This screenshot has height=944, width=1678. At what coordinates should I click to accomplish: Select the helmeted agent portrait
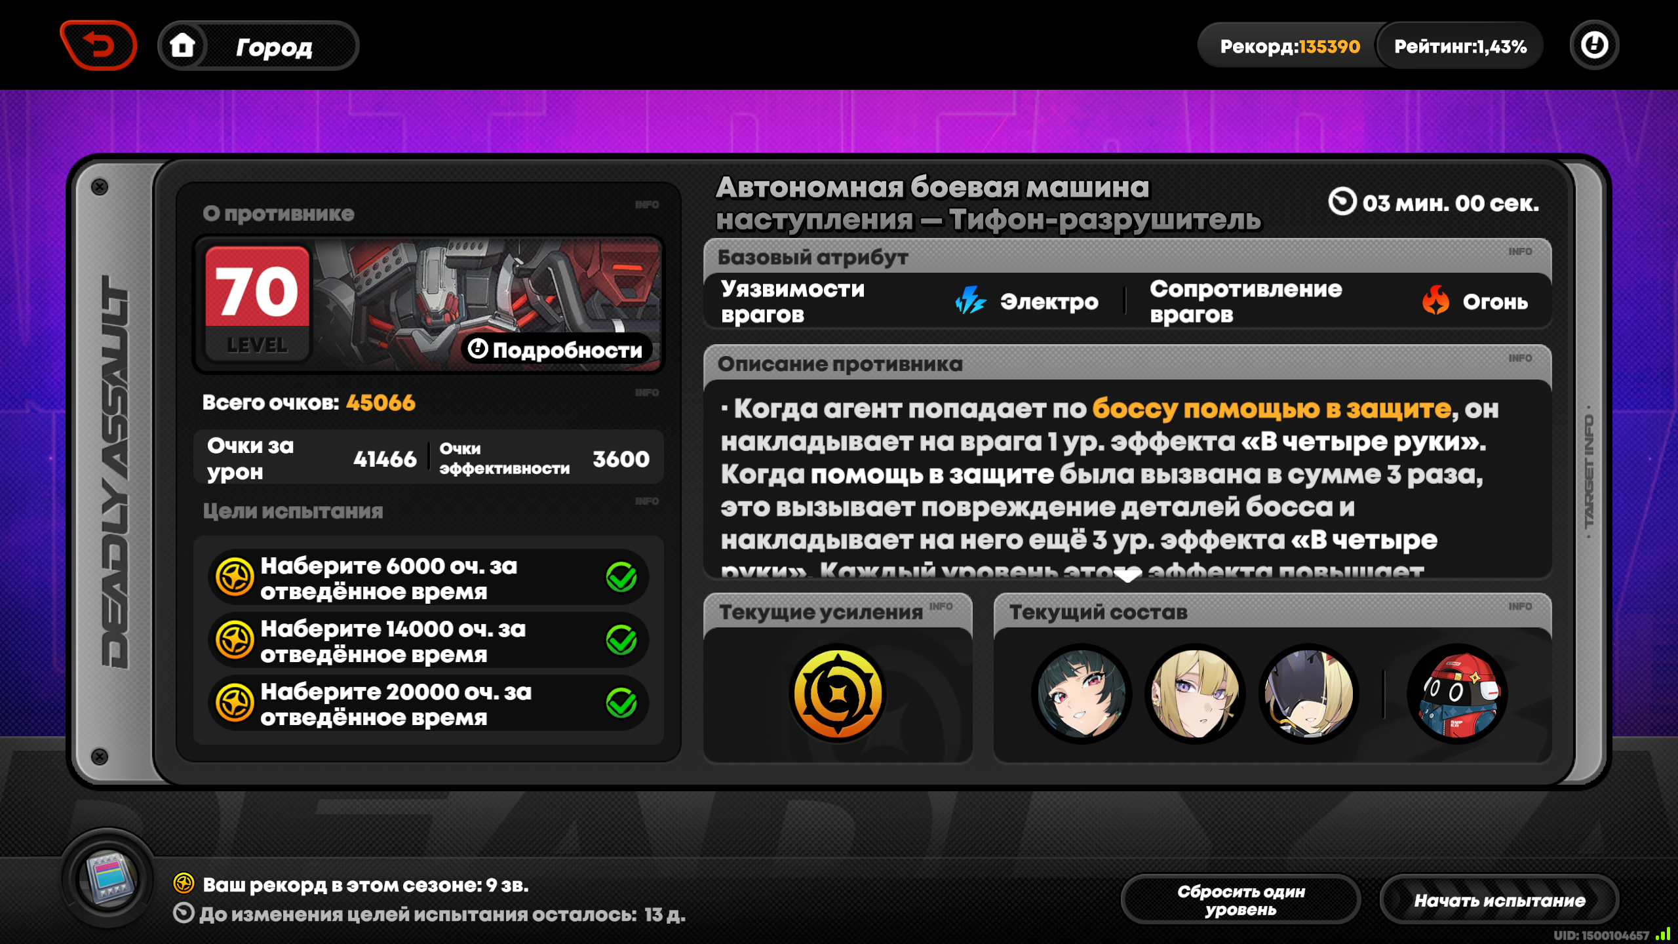pos(1309,694)
